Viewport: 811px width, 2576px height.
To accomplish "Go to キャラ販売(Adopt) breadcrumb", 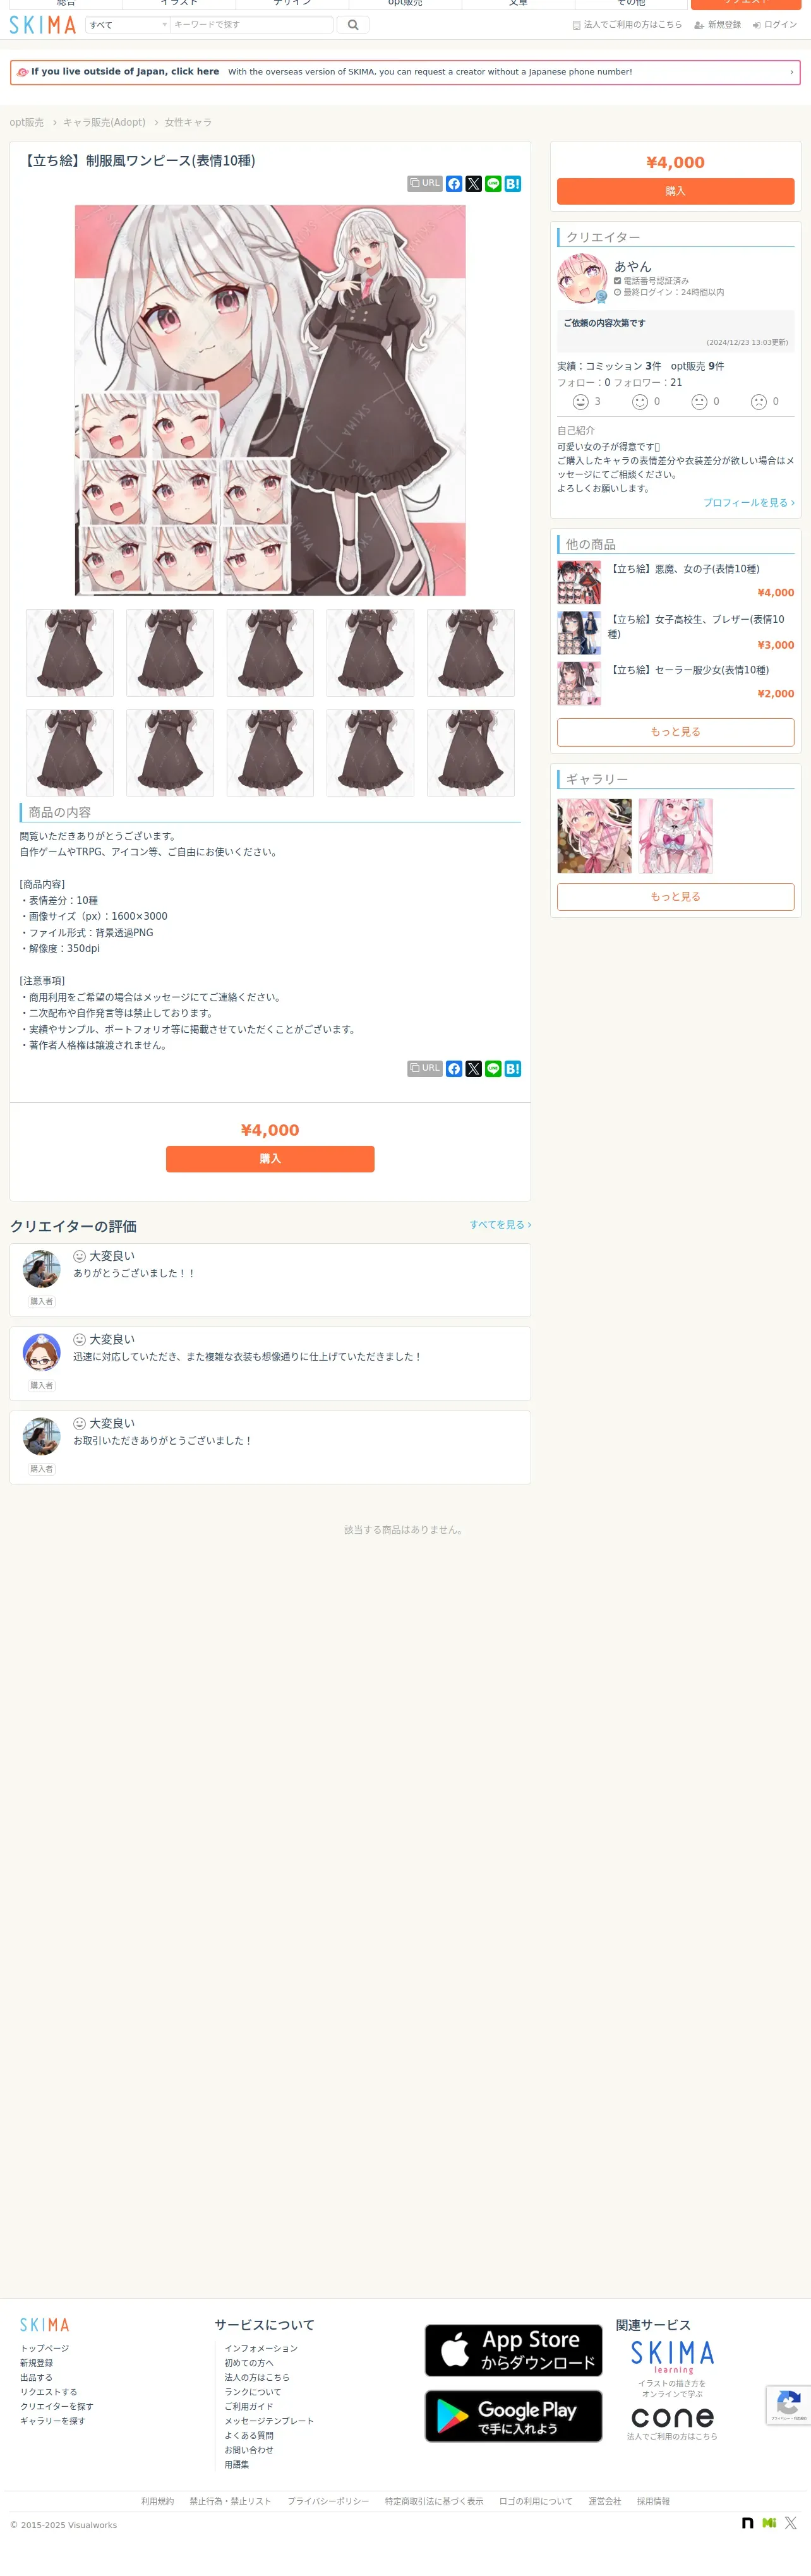I will coord(104,122).
